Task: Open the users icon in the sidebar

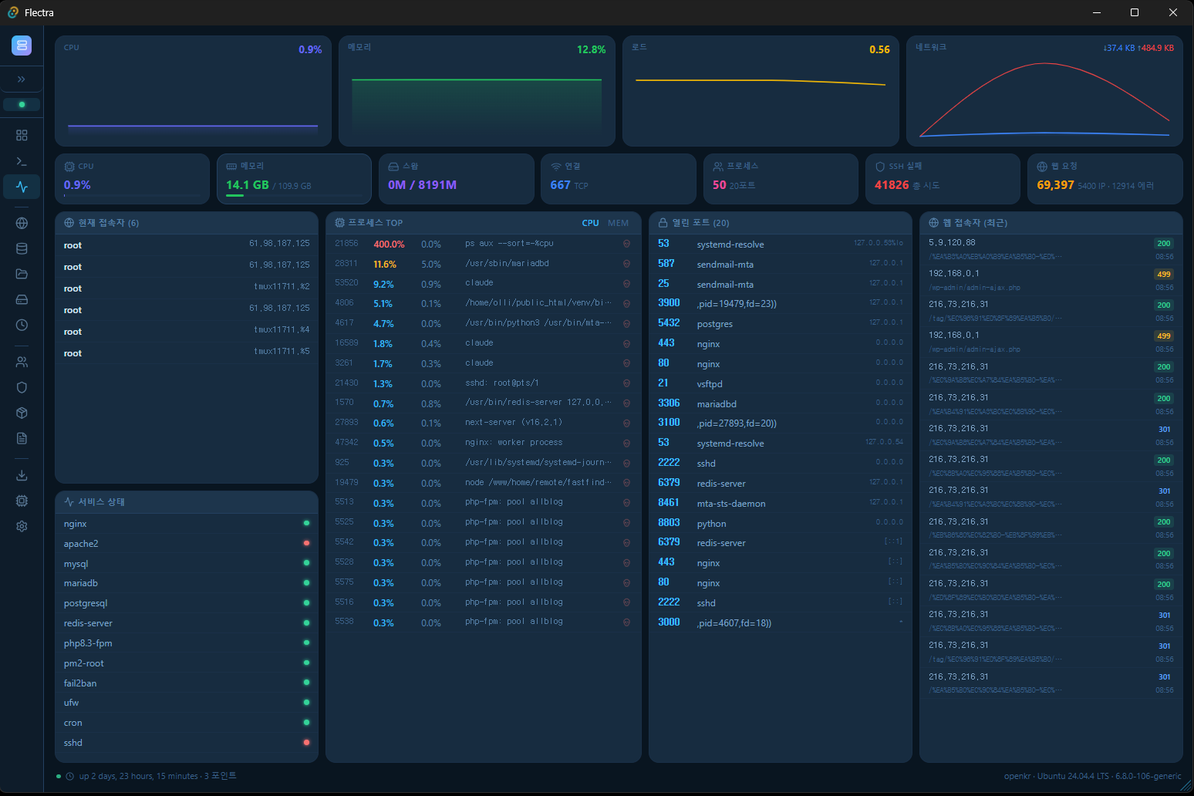Action: tap(22, 362)
